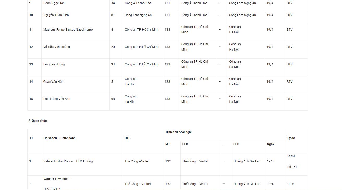342x190 pixels.
Task: Click Đoàn Văn Hậu's jersey number 5
Action: [112, 82]
